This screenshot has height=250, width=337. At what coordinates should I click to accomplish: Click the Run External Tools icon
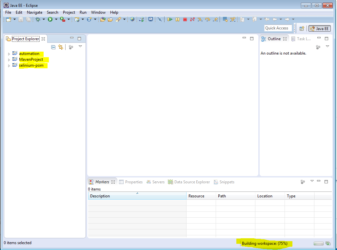[63, 20]
